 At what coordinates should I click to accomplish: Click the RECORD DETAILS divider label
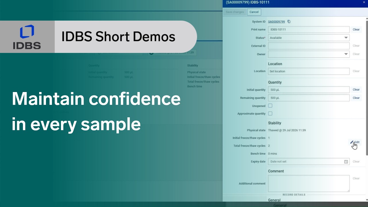coord(294,195)
